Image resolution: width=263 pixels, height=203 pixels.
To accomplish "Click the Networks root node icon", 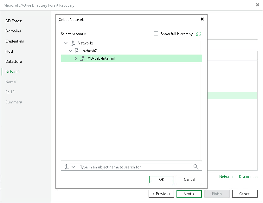I will 73,43.
